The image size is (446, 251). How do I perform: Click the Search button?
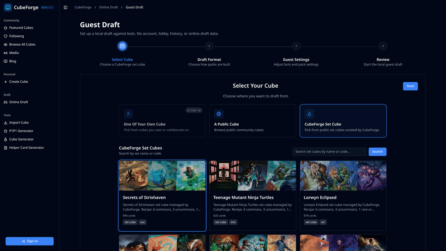377,152
